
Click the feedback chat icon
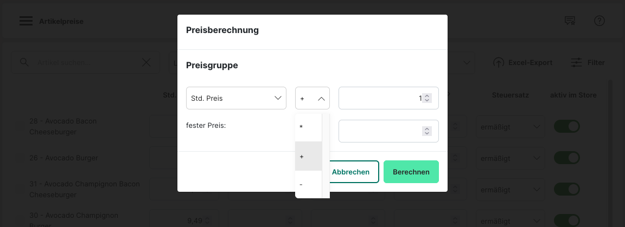coord(569,21)
